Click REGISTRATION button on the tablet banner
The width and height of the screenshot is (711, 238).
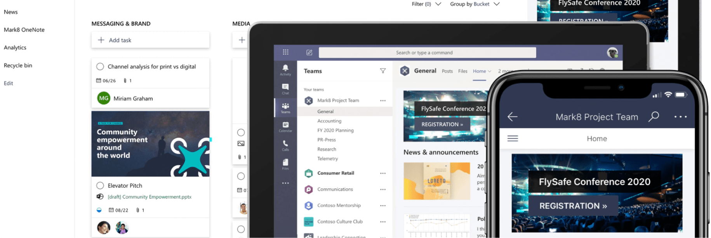pos(442,124)
